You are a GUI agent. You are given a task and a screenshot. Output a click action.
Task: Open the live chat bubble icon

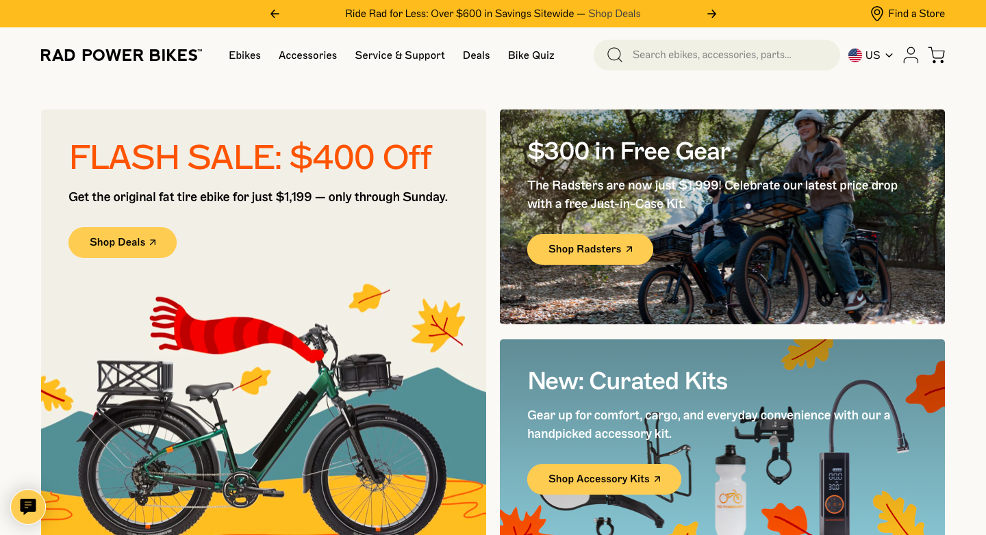pyautogui.click(x=28, y=507)
